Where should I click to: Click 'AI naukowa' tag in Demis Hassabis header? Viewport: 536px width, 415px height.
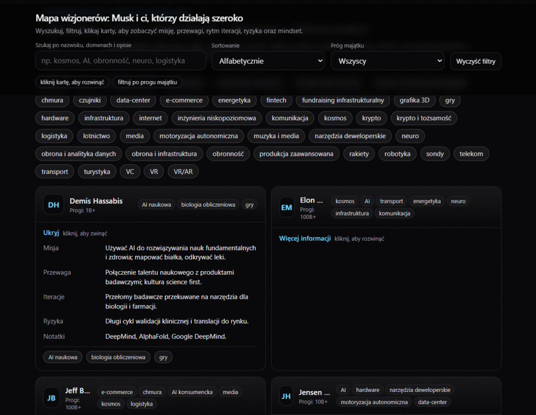click(157, 205)
